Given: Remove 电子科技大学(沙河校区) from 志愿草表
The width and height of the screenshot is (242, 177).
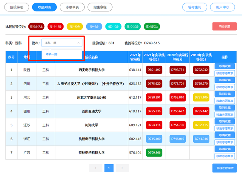Looking at the screenshot, I should 225,87.
